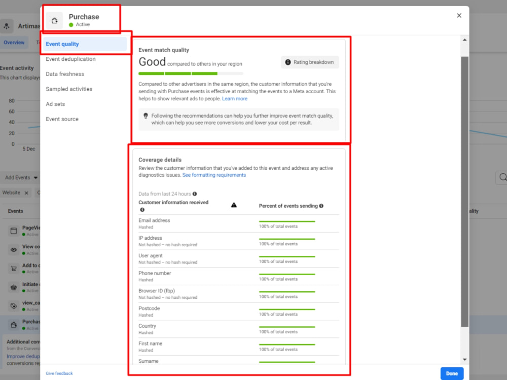This screenshot has width=507, height=380.
Task: Click the lightbulb recommendation icon
Action: 146,116
